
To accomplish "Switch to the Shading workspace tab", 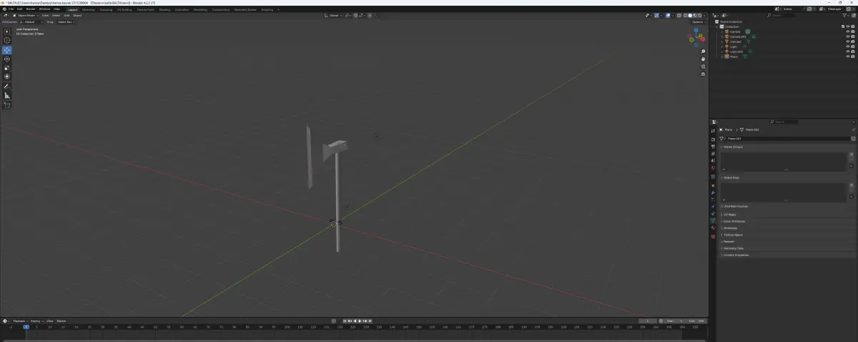I will [x=164, y=10].
